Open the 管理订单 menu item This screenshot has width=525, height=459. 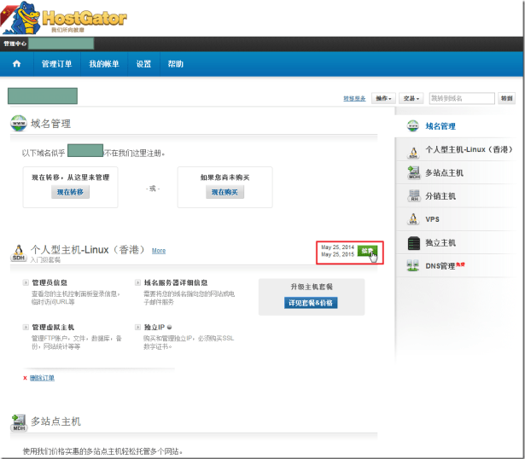pyautogui.click(x=56, y=64)
